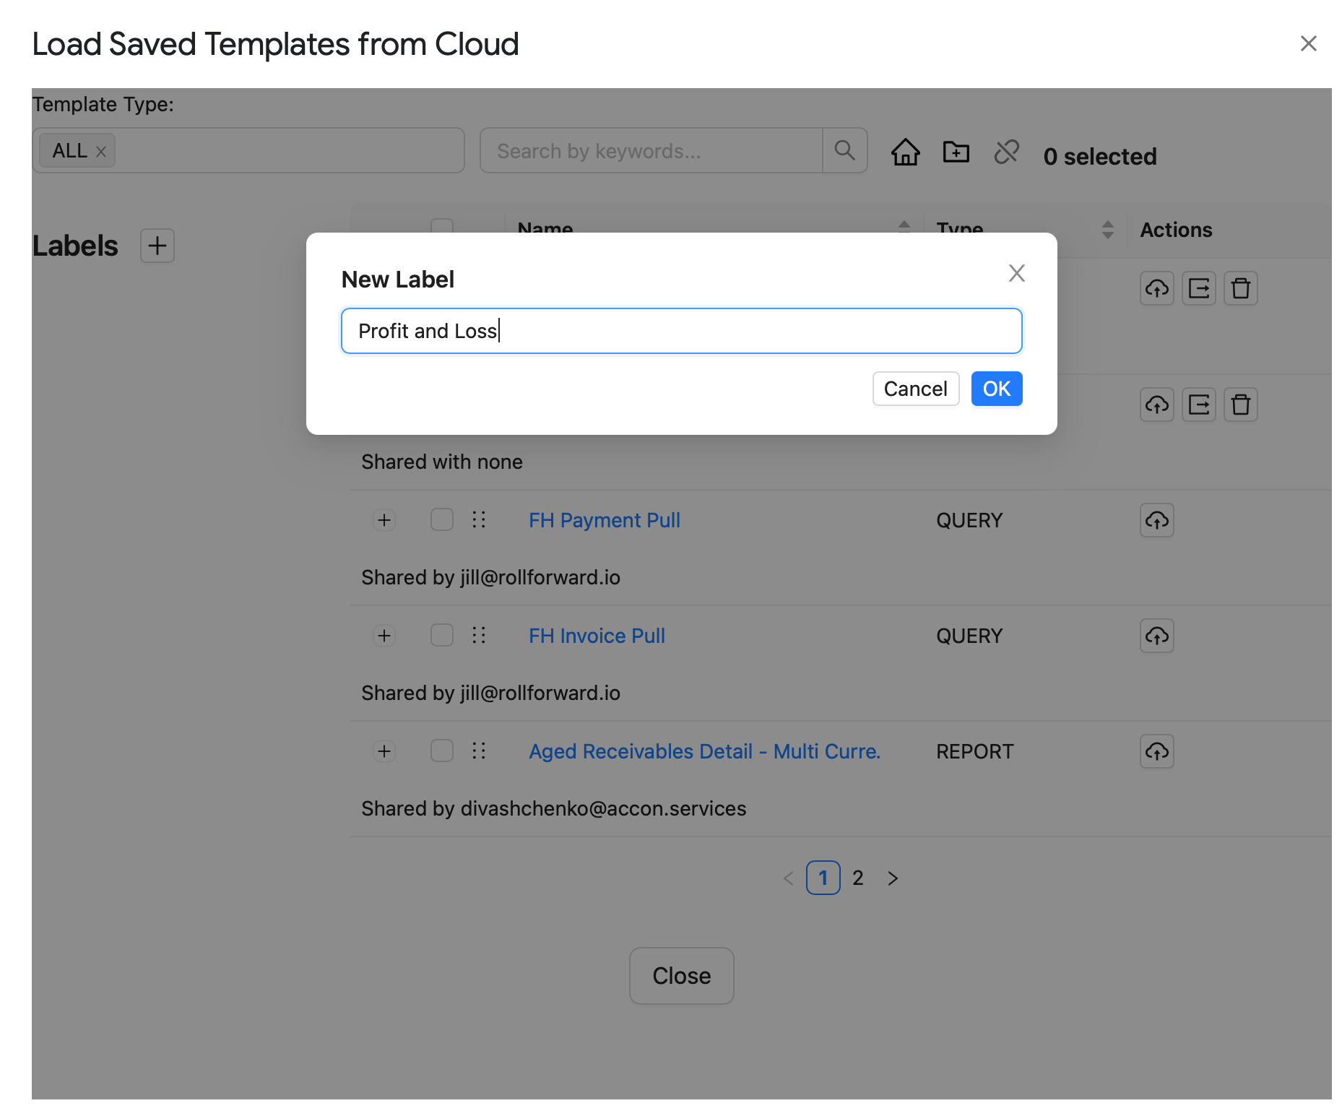Viewport: 1342px width, 1111px height.
Task: Create new folder icon
Action: tap(956, 152)
